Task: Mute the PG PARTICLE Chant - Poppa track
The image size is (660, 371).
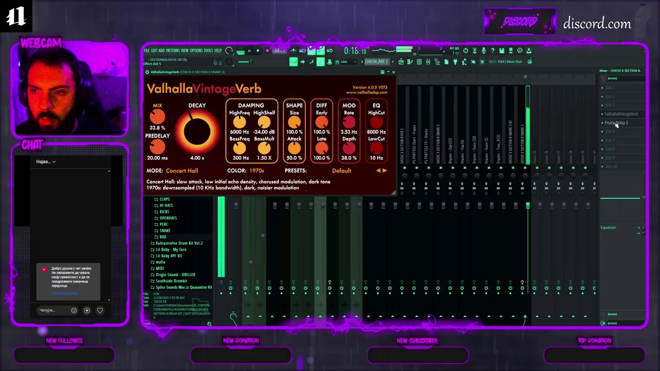Action: (416, 167)
